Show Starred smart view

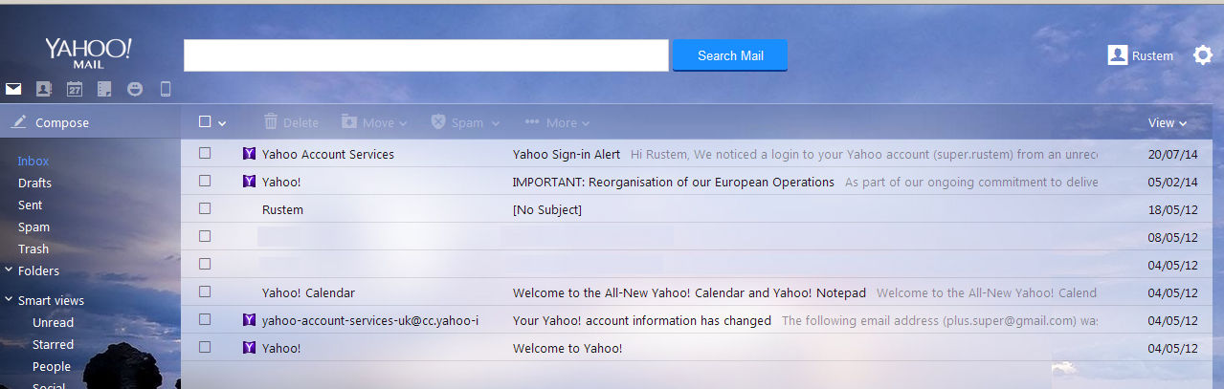click(53, 344)
